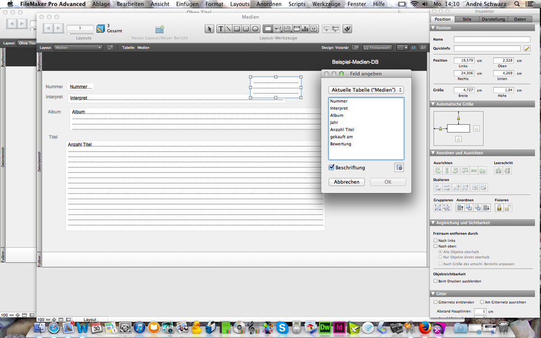541x338 pixels.
Task: Choose the chart tool in the toolbar
Action: pos(305,29)
